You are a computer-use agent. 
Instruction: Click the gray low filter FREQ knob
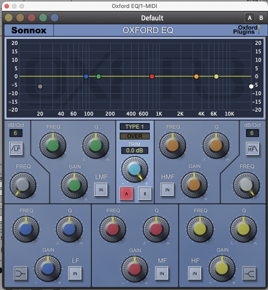pyautogui.click(x=23, y=185)
